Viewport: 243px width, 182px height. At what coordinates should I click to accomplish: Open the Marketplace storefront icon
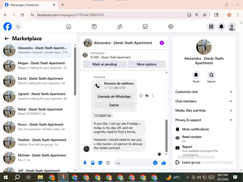pos(145,27)
